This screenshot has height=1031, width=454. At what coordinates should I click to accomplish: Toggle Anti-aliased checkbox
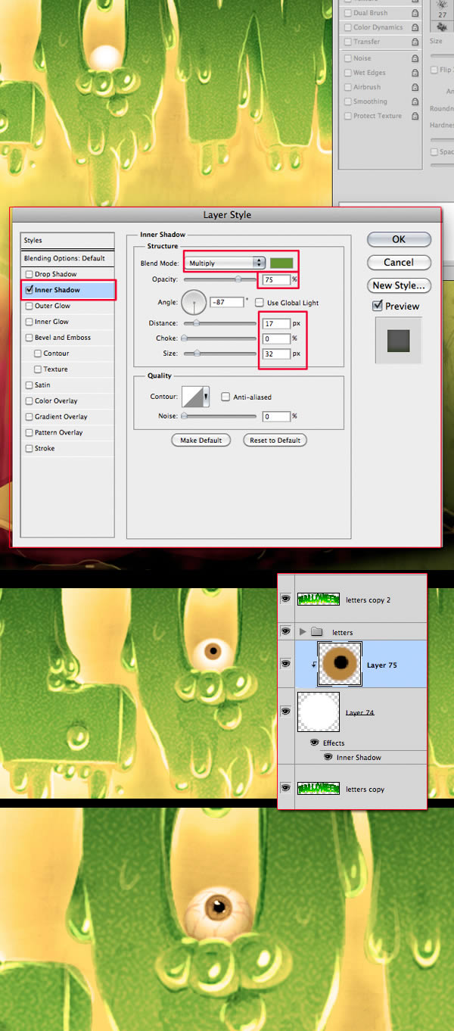(x=225, y=397)
